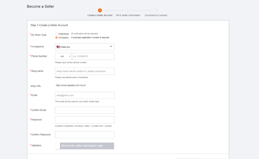Screen dimensions: 259x159
Task: Click step 2 circle in progress bar
Action: tap(128, 10)
